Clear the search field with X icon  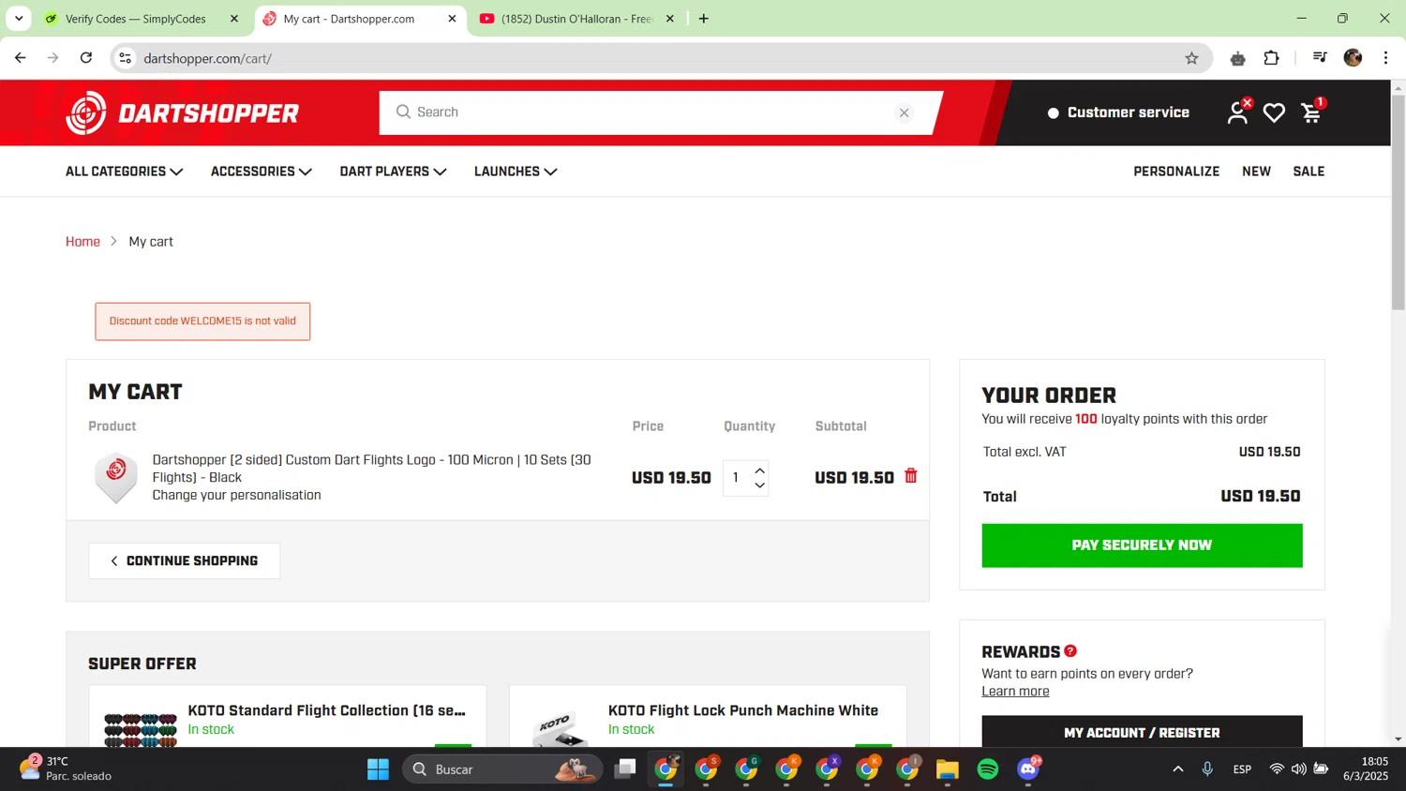click(x=905, y=112)
